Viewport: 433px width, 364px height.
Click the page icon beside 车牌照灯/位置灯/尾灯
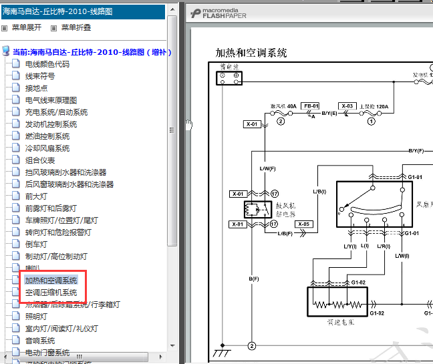[x=16, y=219]
